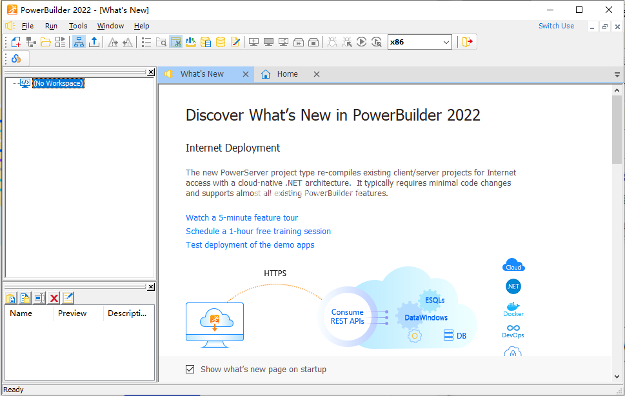This screenshot has height=396, width=625.
Task: Open the Edit file pencil icon
Action: (x=235, y=42)
